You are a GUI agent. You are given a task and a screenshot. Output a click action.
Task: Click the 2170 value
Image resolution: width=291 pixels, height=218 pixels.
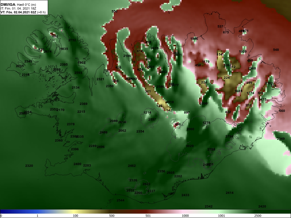pos(61,110)
